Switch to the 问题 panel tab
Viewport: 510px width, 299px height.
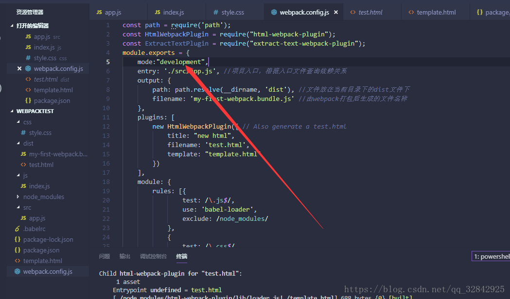(x=105, y=256)
